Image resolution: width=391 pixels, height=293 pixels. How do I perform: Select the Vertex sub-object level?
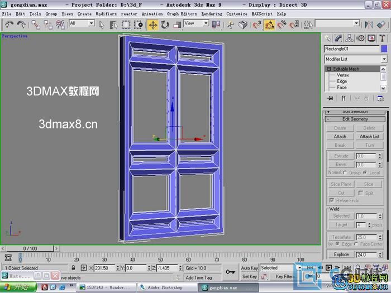click(x=343, y=75)
